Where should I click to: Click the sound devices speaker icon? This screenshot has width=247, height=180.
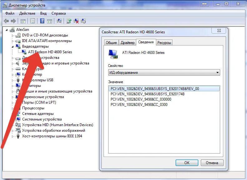(x=18, y=63)
